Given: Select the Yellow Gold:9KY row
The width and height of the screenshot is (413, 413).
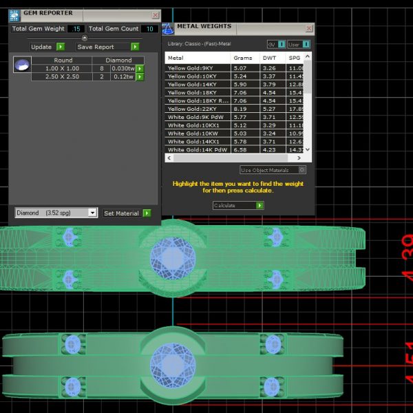Looking at the screenshot, I should pyautogui.click(x=234, y=68).
